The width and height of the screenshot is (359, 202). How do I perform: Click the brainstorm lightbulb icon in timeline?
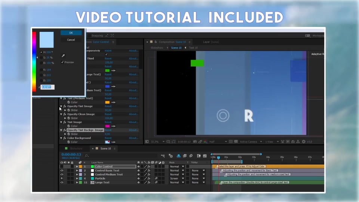[x=199, y=156]
